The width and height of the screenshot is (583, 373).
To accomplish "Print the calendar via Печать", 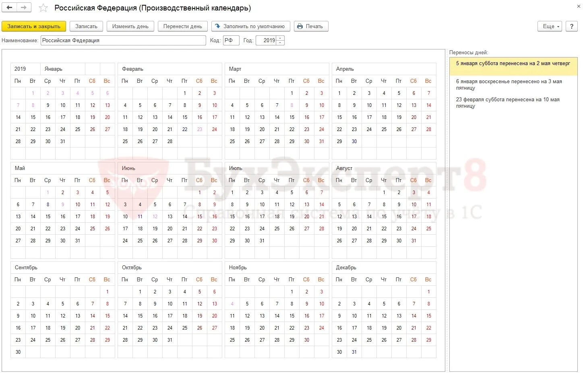I will [x=311, y=26].
